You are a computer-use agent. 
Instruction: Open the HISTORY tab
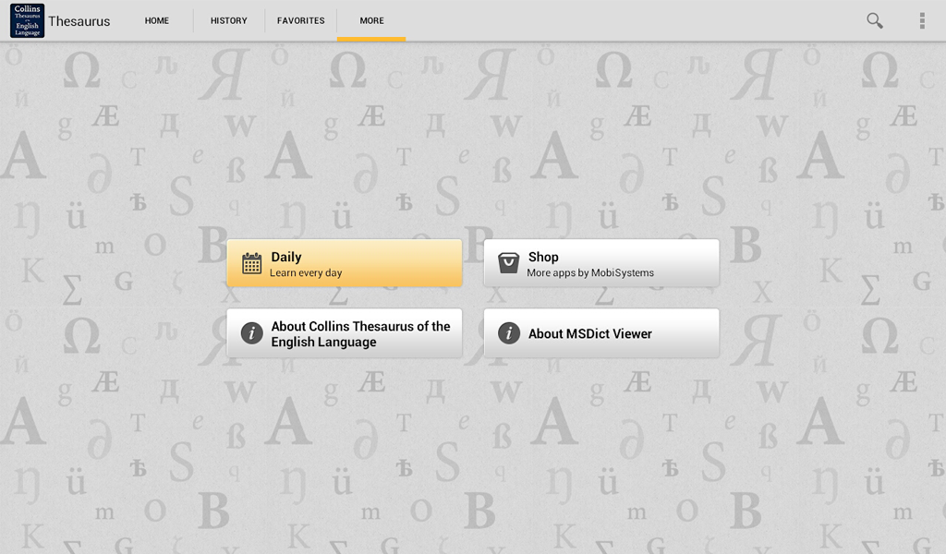point(228,20)
